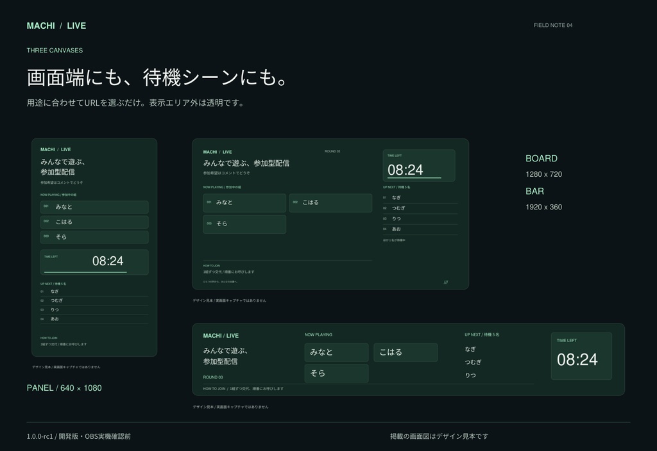Click the デザイン見本 caption under the bar mockup
Screen dimensions: 657x451
click(x=230, y=407)
